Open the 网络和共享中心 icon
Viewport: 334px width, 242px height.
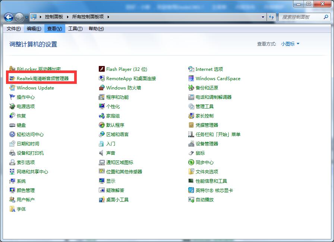(12, 172)
